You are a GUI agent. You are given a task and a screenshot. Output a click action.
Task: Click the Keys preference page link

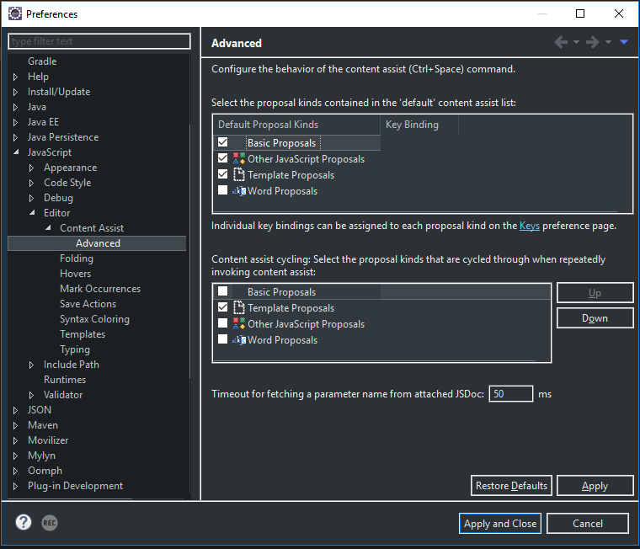coord(530,226)
